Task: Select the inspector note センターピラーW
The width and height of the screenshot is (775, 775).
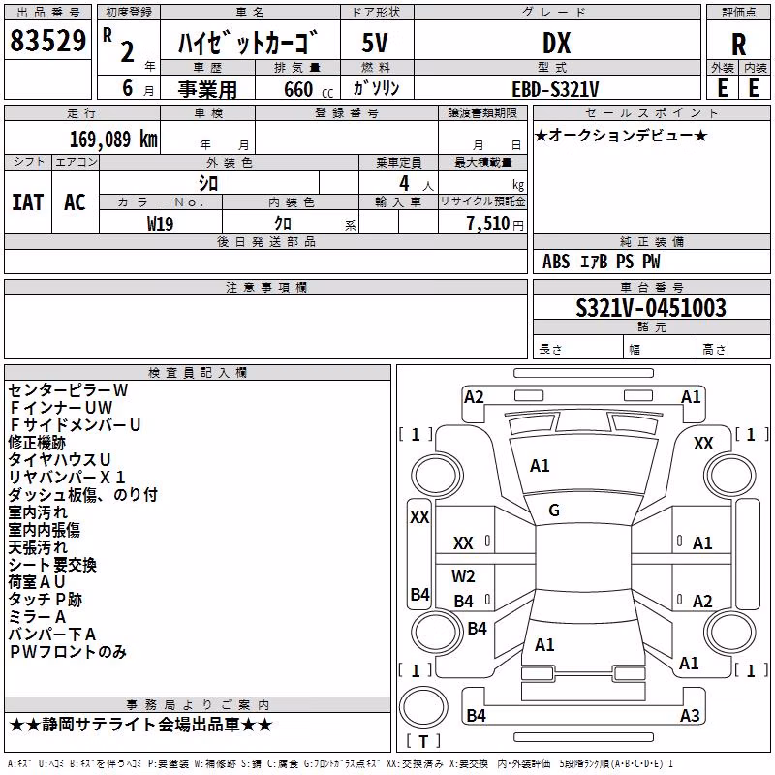Action: [x=68, y=390]
